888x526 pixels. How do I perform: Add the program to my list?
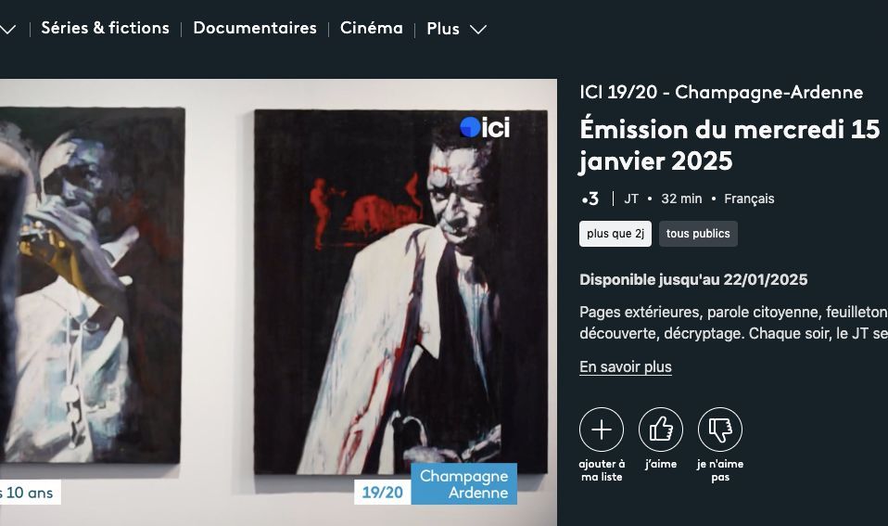[x=602, y=430]
